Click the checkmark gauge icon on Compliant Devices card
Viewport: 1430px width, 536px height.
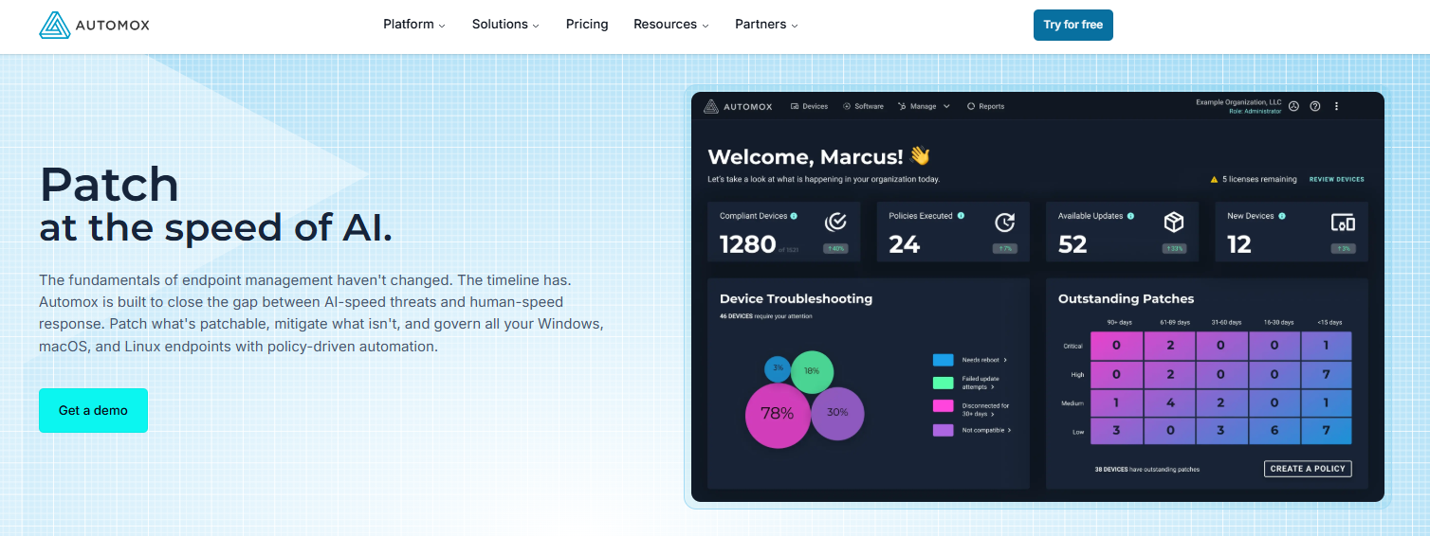pos(835,223)
